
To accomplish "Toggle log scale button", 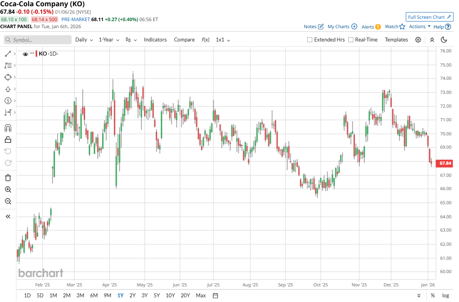I will pyautogui.click(x=446, y=296).
